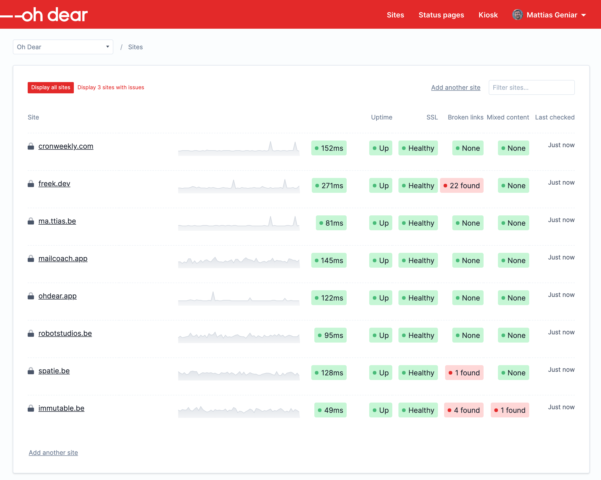Click the lock icon next to ohdear.app
Viewport: 601px width, 480px height.
pyautogui.click(x=30, y=296)
